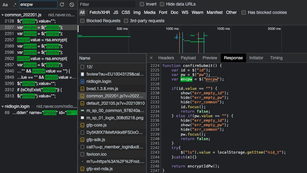Click the icon next to 12/ request

pos(82,67)
